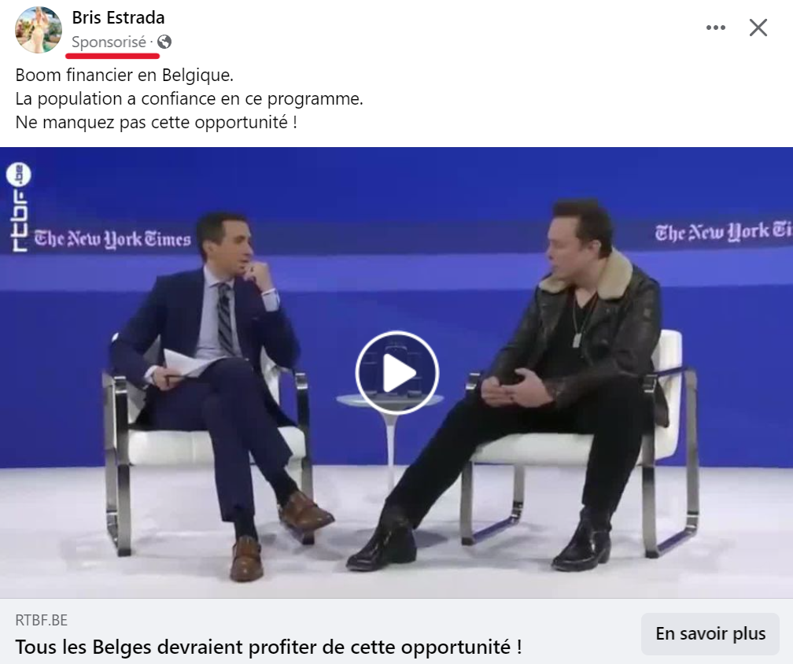The image size is (793, 664).
Task: Click the right New York Times logo
Action: (x=724, y=231)
